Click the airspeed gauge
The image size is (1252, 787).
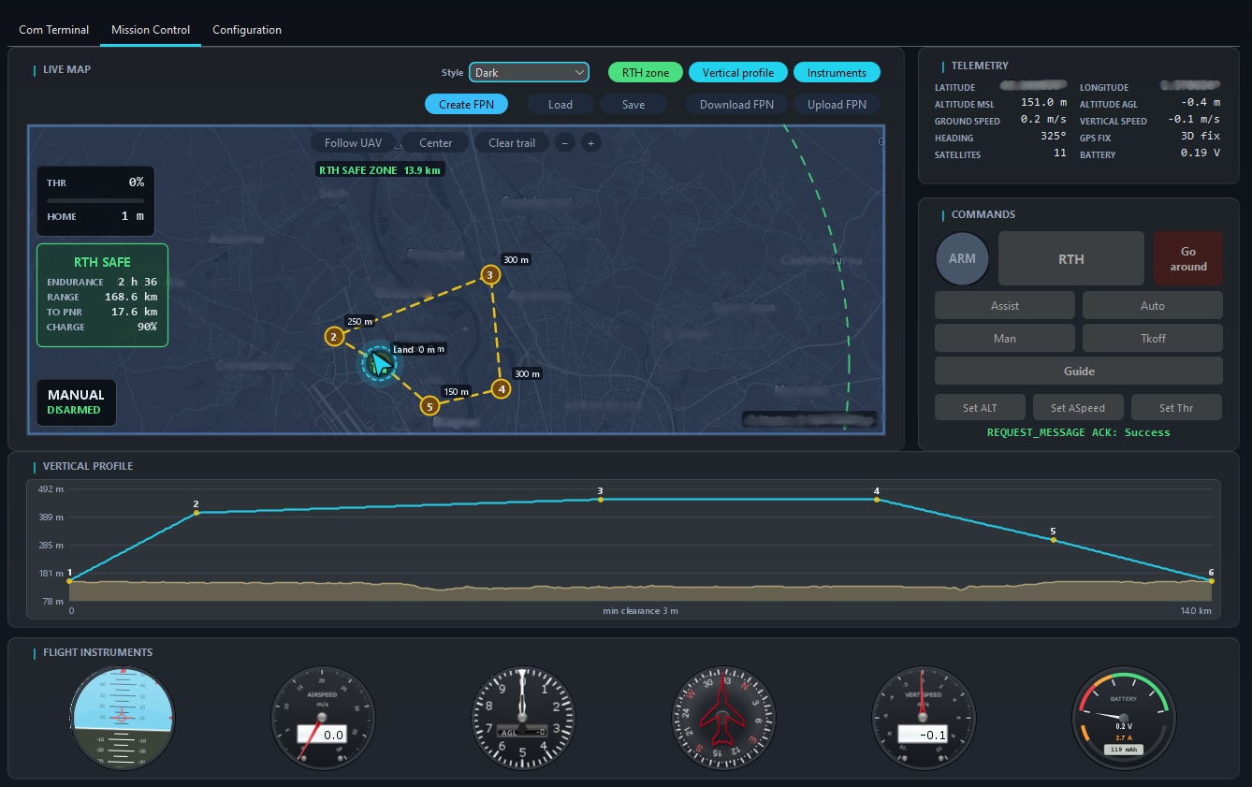[323, 719]
